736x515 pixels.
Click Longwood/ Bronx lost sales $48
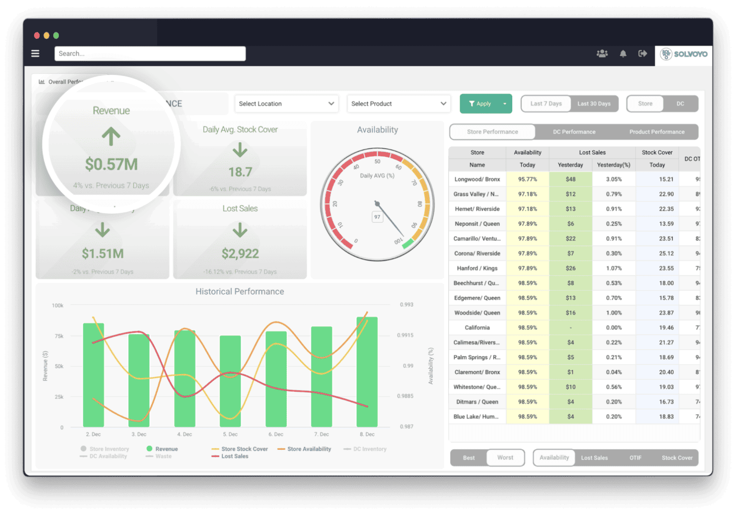(571, 179)
